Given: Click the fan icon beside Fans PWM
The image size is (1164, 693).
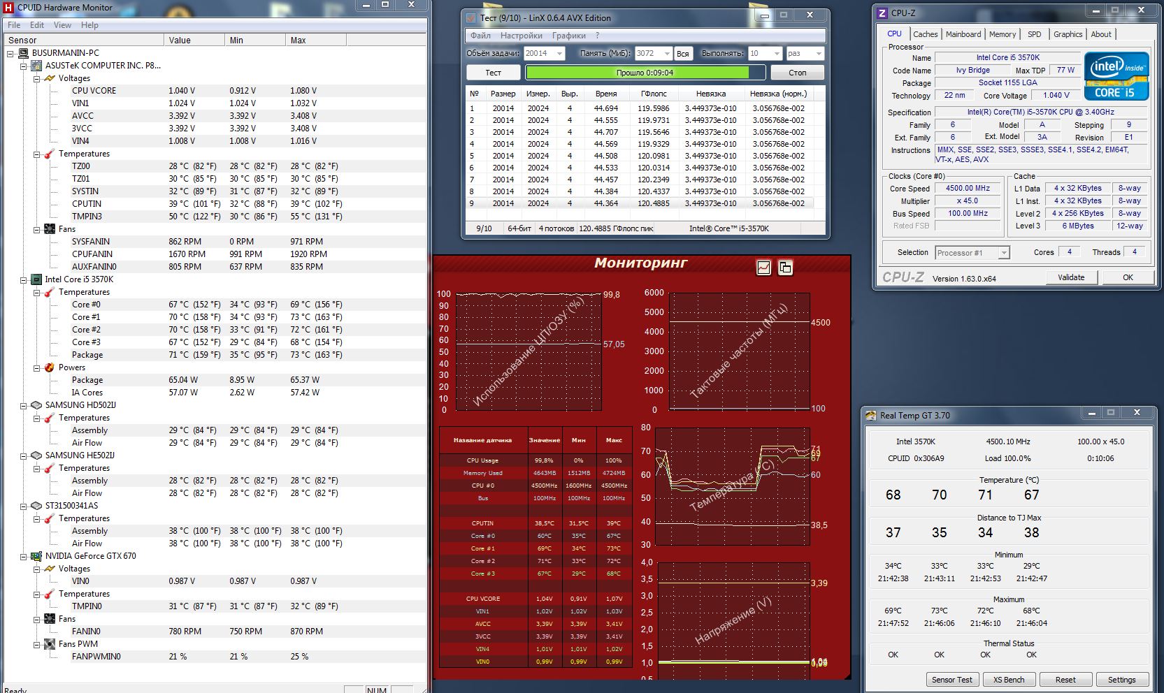Looking at the screenshot, I should click(x=50, y=644).
